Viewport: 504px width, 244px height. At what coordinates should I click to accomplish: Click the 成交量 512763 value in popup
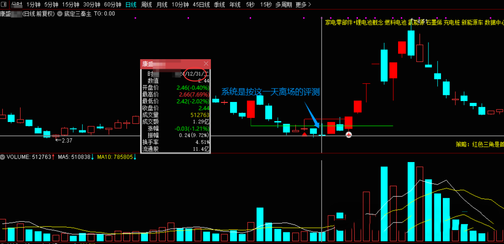200,115
